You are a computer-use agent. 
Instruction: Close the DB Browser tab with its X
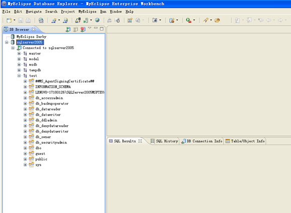(x=33, y=29)
